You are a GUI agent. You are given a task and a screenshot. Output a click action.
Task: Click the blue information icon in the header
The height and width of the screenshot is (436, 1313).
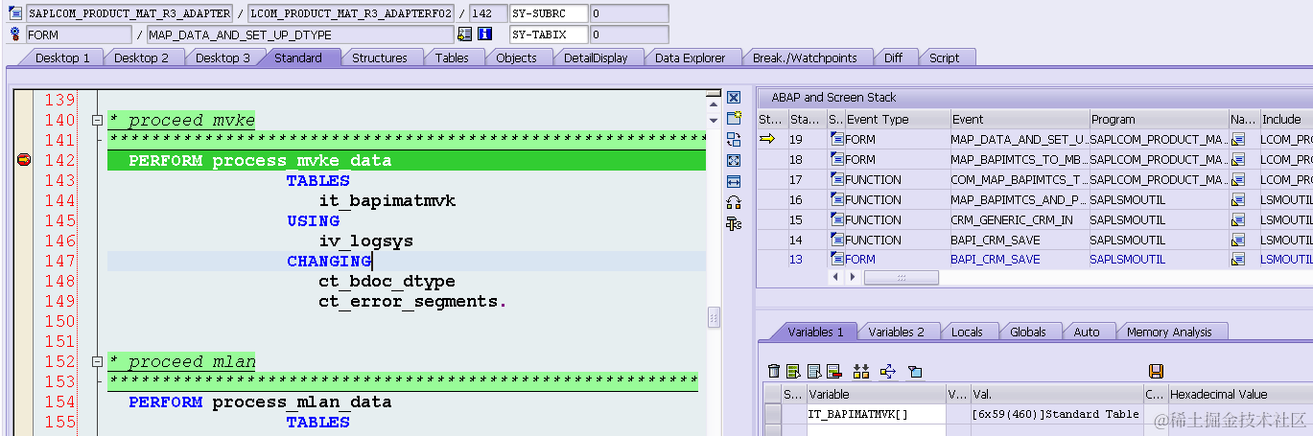pos(485,34)
